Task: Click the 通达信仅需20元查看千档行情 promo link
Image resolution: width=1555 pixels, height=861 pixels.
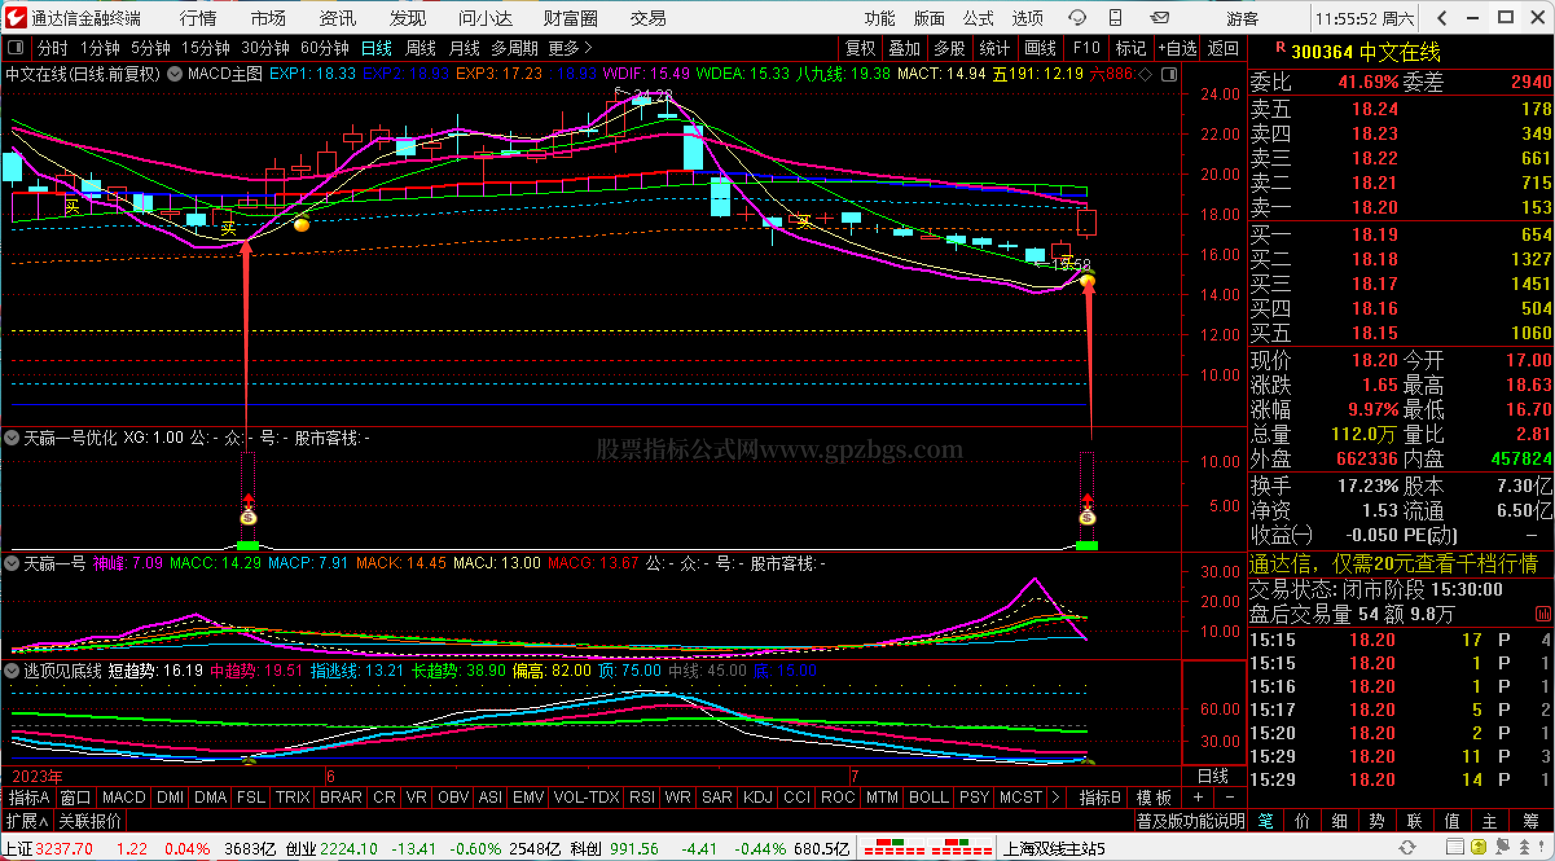Action: coord(1393,563)
